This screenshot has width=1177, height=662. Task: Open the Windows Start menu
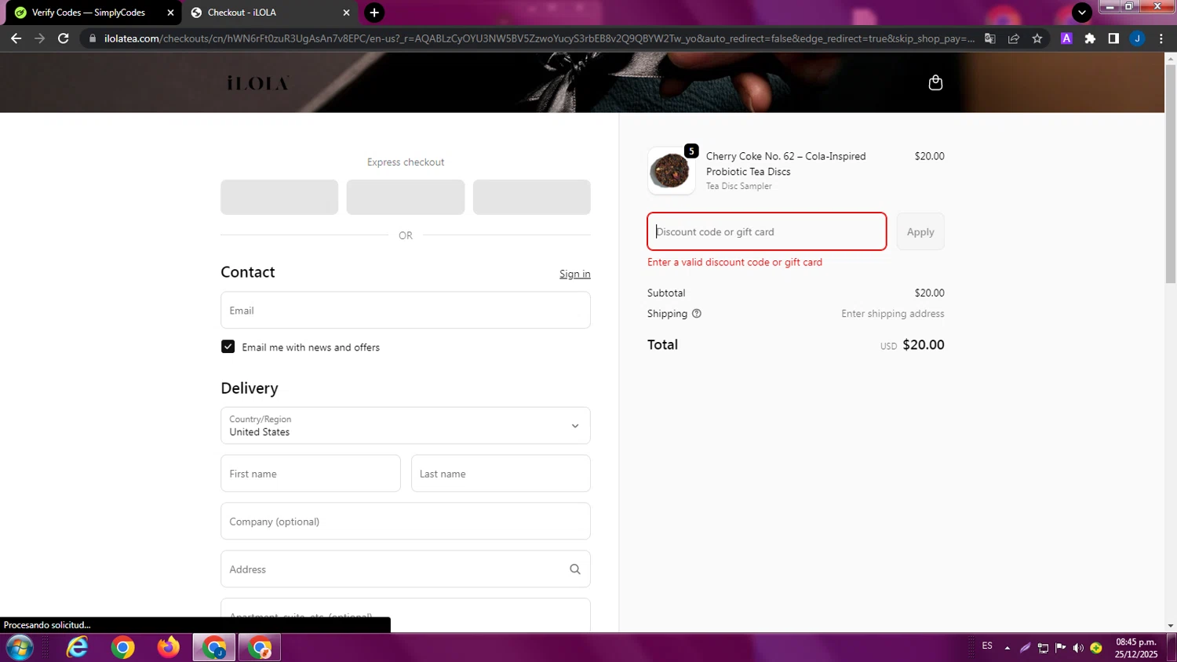point(20,648)
